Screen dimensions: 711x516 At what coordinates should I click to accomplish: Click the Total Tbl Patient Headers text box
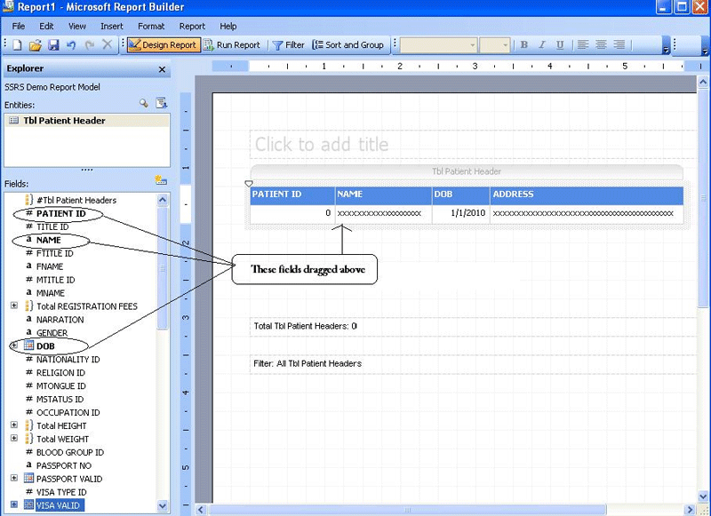tap(473, 327)
